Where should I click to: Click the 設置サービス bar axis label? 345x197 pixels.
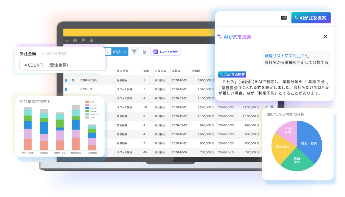(x=60, y=153)
